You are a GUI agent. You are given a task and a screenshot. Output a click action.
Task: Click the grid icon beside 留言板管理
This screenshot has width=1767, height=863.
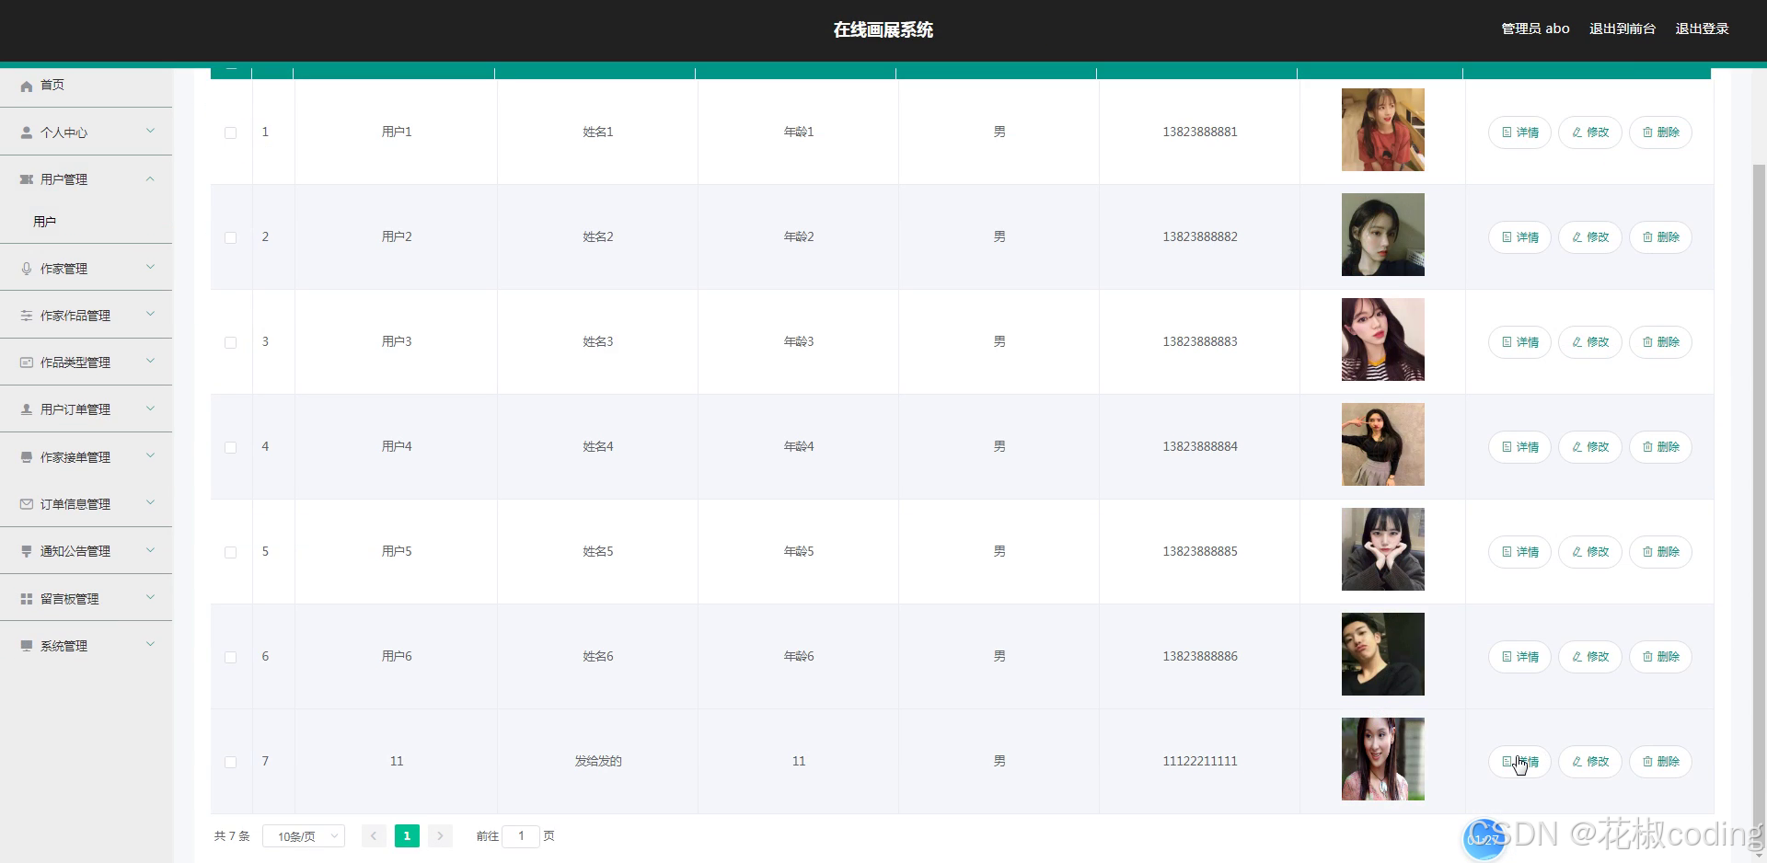27,599
